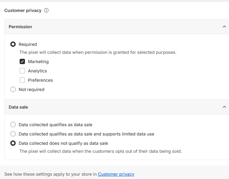Viewport: 229px width, 179px height.
Task: Select 'Data collected does not qualify as data sale'
Action: click(13, 143)
